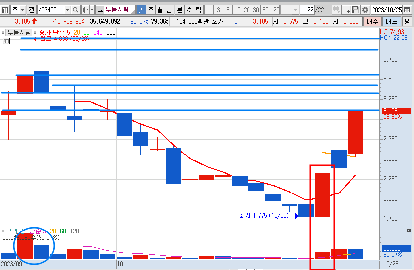This screenshot has height=270, width=414.
Task: Select the 주 weekly chart period
Action: (151, 10)
